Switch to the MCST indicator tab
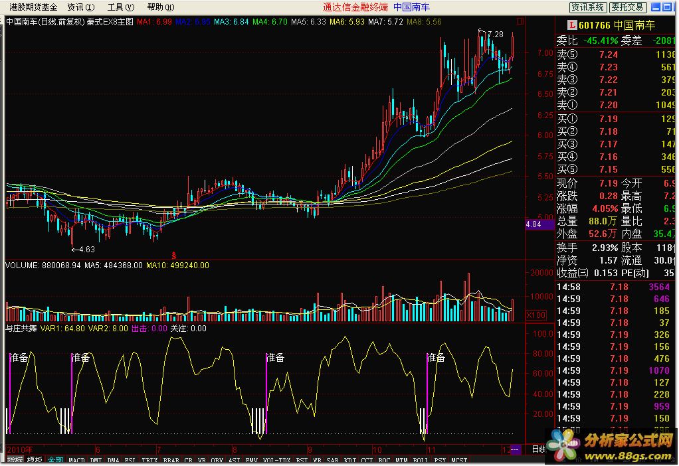The height and width of the screenshot is (466, 679). click(x=459, y=461)
